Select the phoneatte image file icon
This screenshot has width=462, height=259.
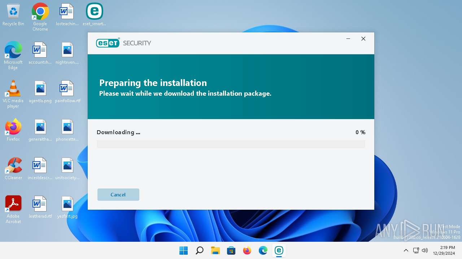(67, 130)
